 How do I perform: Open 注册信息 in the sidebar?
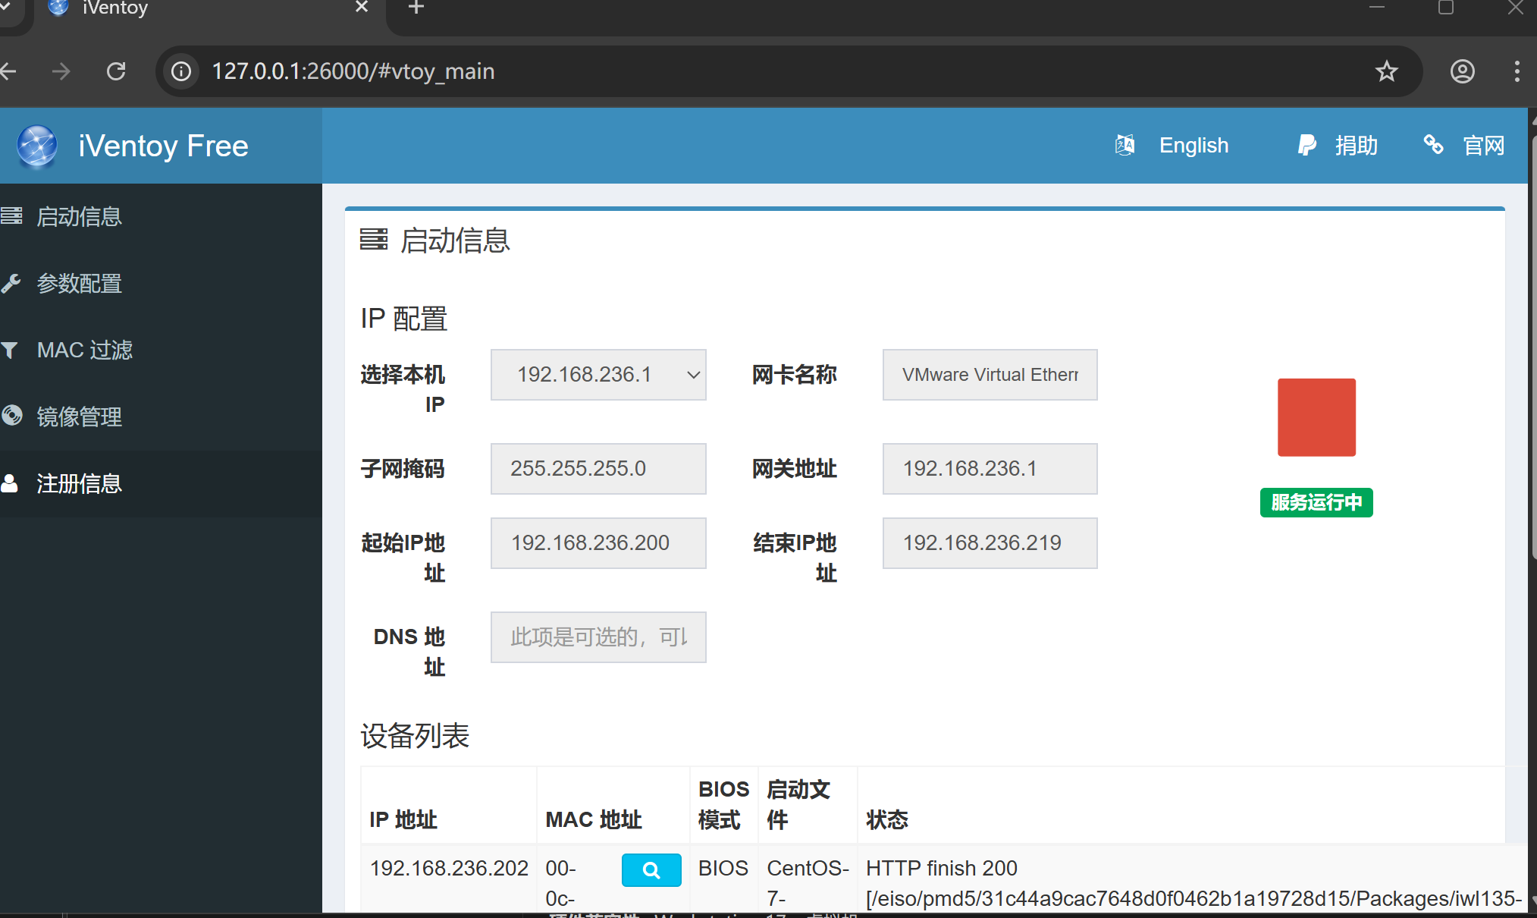click(79, 484)
